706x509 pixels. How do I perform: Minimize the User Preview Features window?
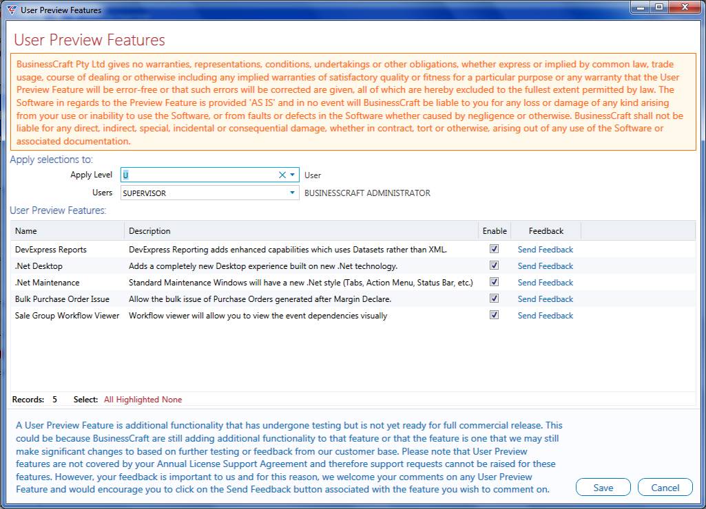click(x=641, y=7)
